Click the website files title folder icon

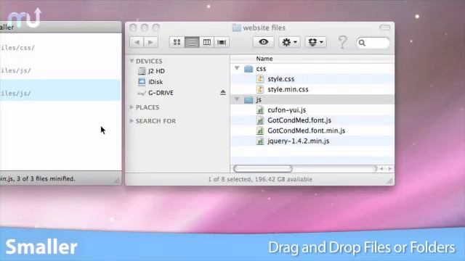click(x=236, y=28)
